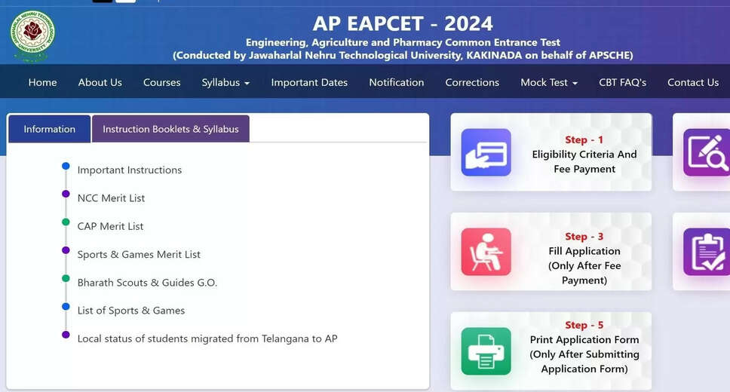Open the About Us page

coord(100,82)
